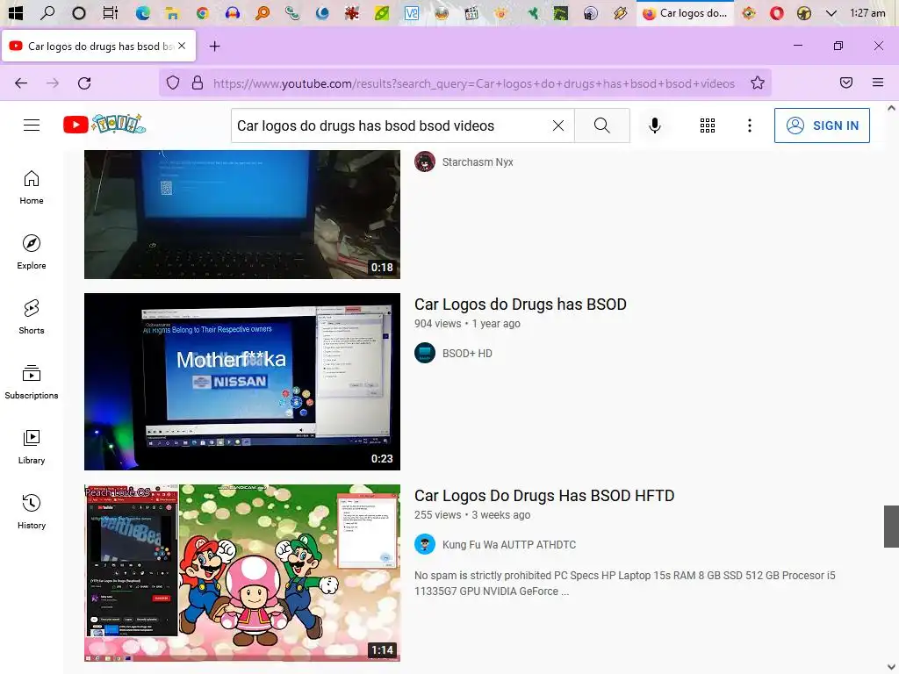This screenshot has height=674, width=899.
Task: Close the Car logos do drugs browser tab
Action: tap(182, 46)
